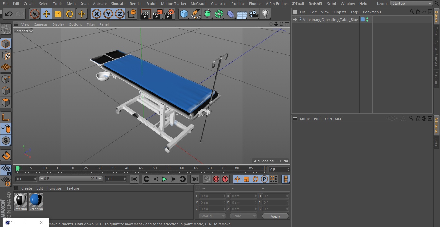Viewport: 440px width, 227px height.
Task: Click Make Editable icon
Action: [6, 29]
